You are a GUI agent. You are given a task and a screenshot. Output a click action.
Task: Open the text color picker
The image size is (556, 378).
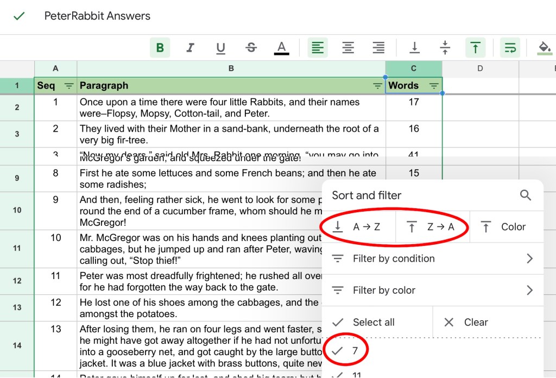click(x=281, y=48)
